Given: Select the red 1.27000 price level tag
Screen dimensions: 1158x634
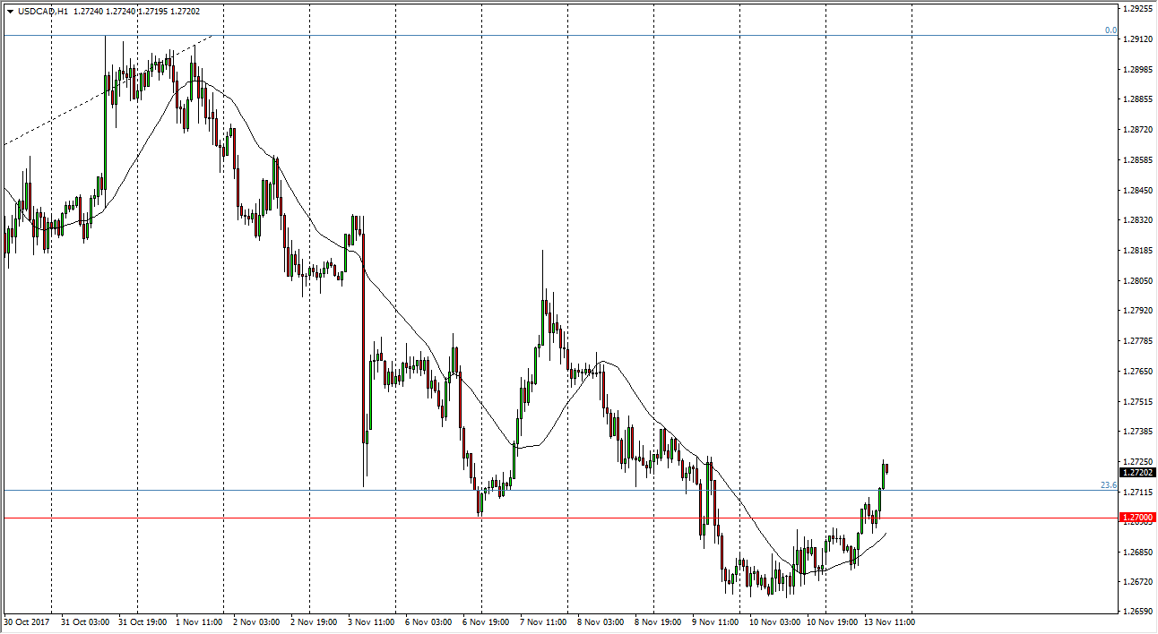Looking at the screenshot, I should [x=1137, y=518].
